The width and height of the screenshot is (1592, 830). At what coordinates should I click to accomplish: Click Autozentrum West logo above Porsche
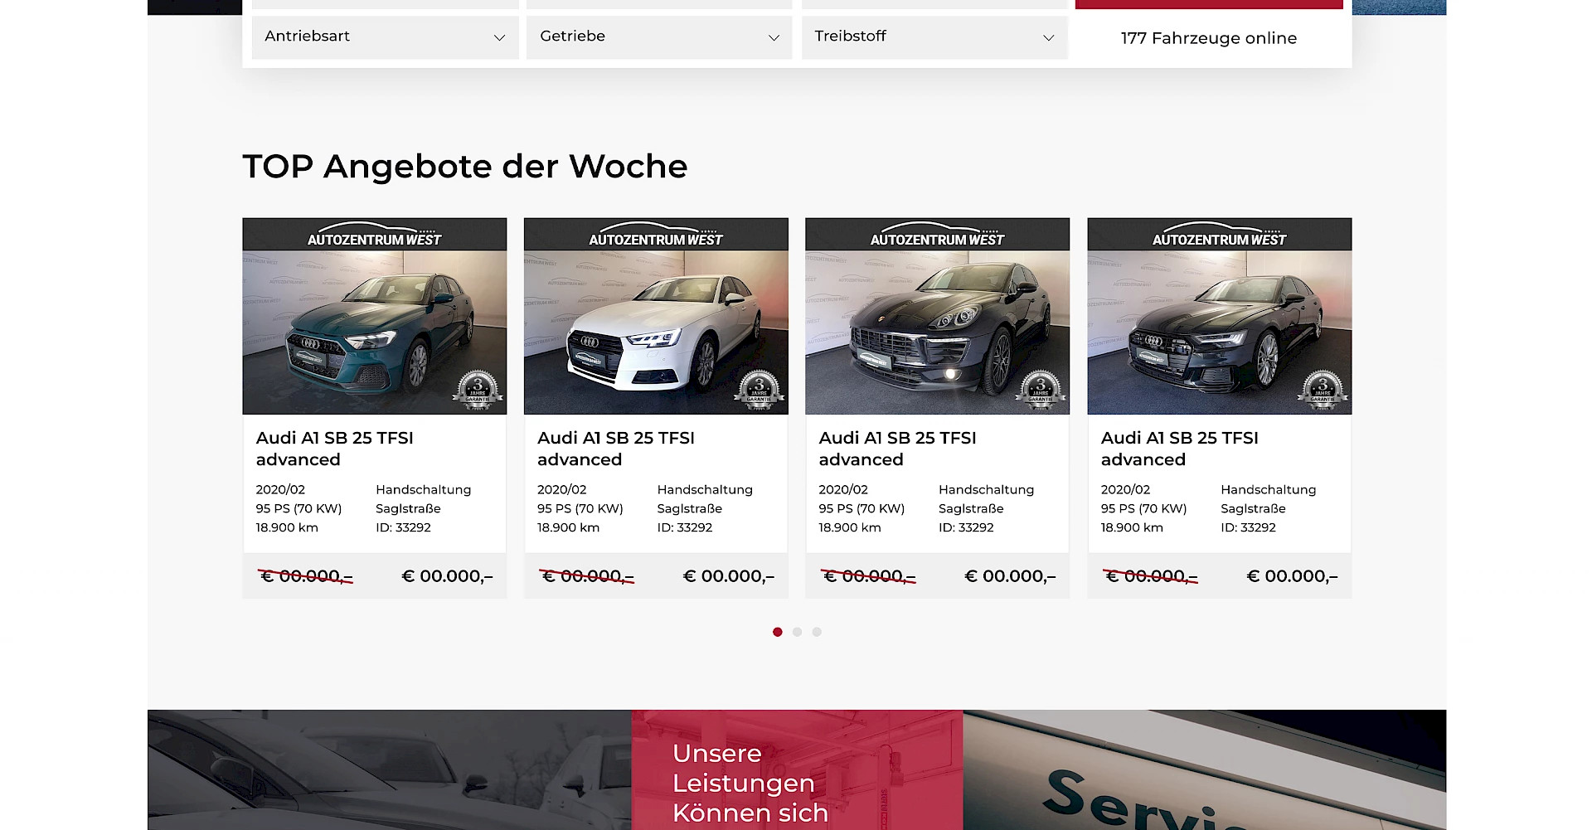coord(937,235)
